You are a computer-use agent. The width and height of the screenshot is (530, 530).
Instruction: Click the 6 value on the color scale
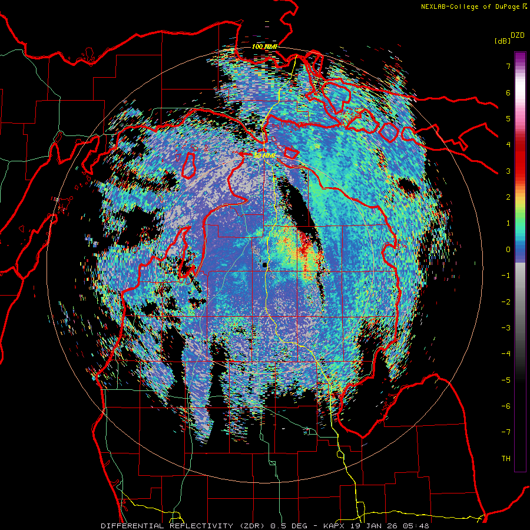tap(508, 92)
